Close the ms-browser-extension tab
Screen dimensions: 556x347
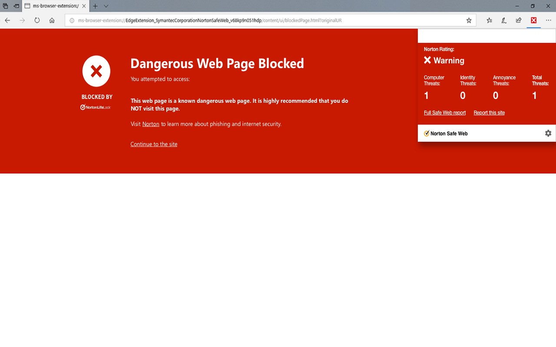(x=84, y=6)
